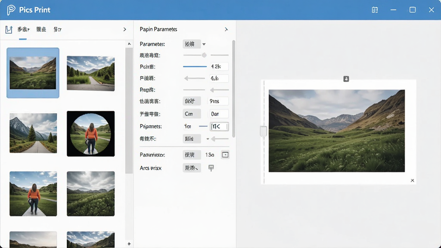Open the Arcs prisx dropdown
441x248 pixels.
pyautogui.click(x=192, y=168)
